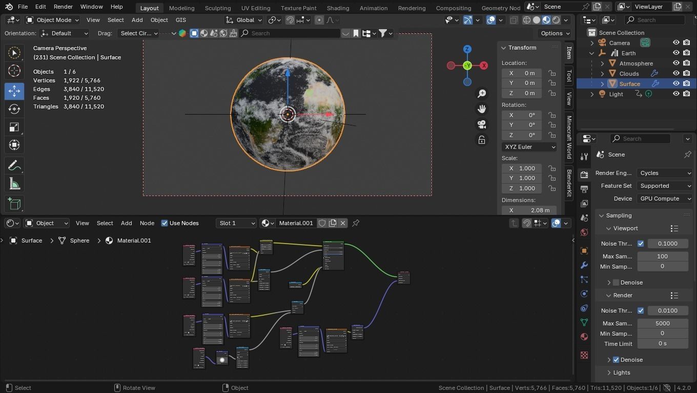The width and height of the screenshot is (697, 393).
Task: Open the Object Mode dropdown in the viewport
Action: tap(52, 20)
